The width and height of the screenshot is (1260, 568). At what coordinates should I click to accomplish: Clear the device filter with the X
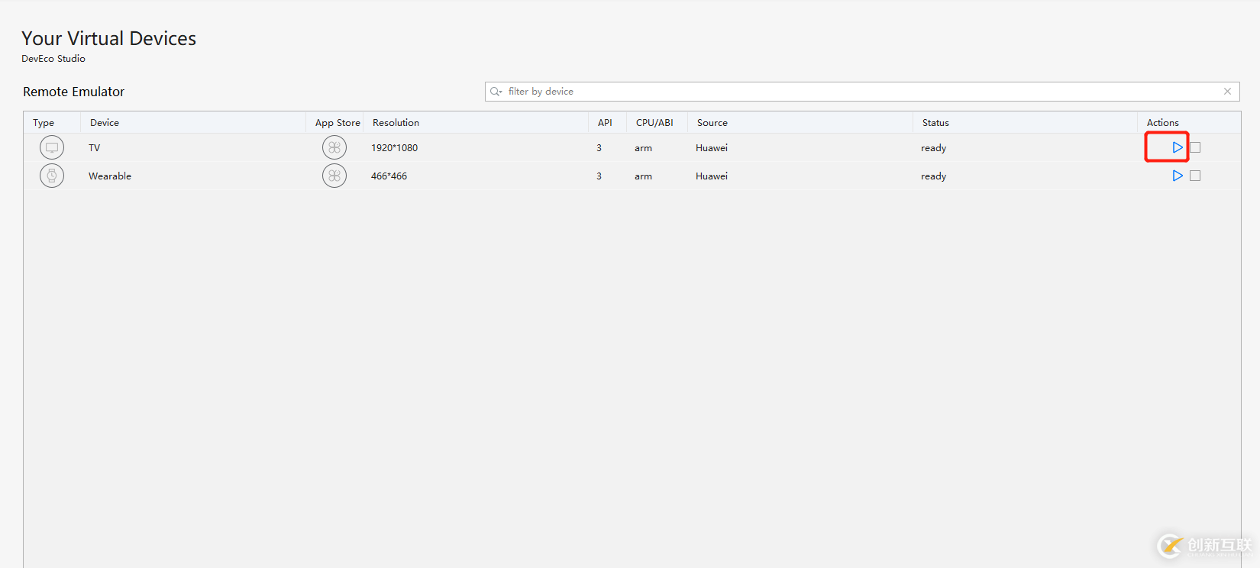click(x=1227, y=92)
